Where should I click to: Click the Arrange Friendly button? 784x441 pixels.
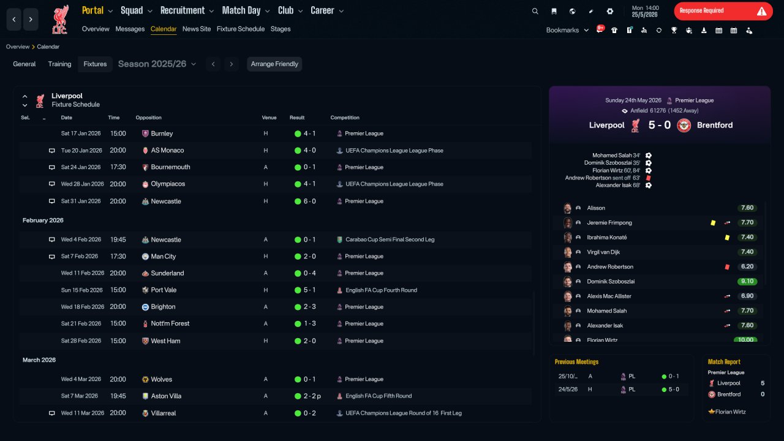click(274, 64)
